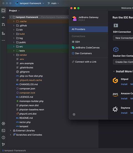This screenshot has height=153, width=133.
Task: Collapse the tempest-framework root folder
Action: (x=11, y=17)
